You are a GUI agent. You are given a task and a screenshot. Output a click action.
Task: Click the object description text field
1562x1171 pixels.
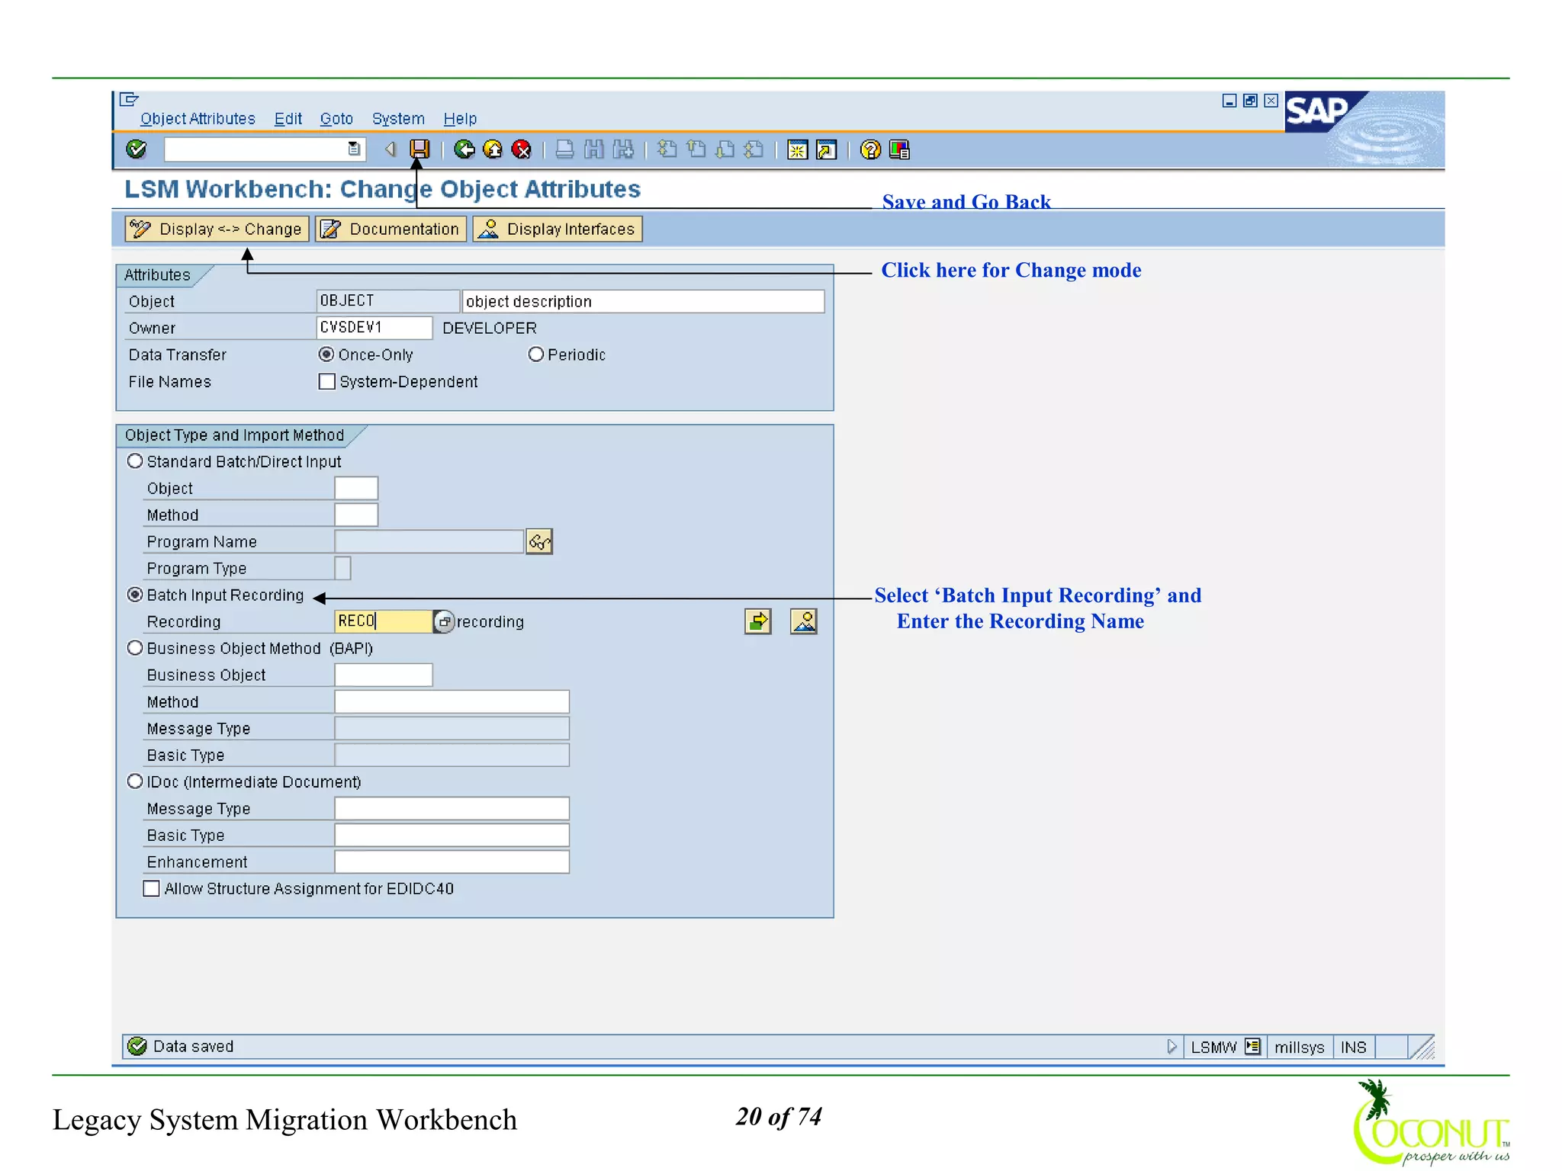pyautogui.click(x=643, y=301)
